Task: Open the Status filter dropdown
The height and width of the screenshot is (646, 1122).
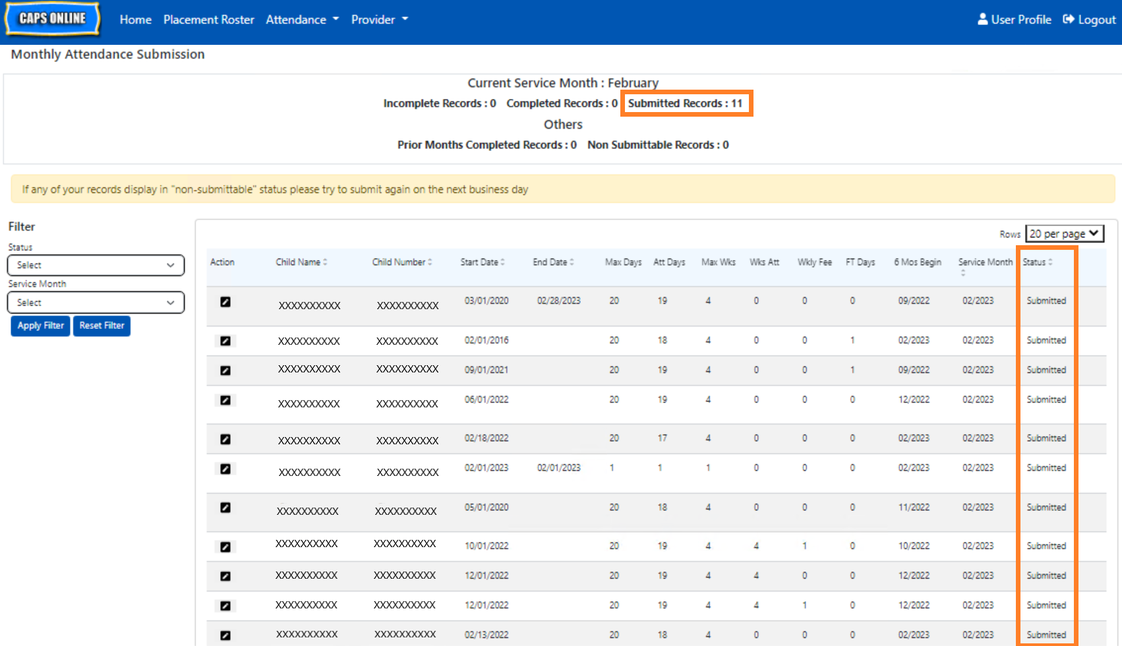Action: pyautogui.click(x=96, y=265)
